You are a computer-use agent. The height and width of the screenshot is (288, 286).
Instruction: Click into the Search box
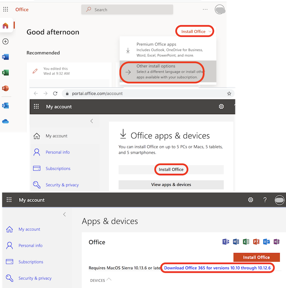[127, 10]
